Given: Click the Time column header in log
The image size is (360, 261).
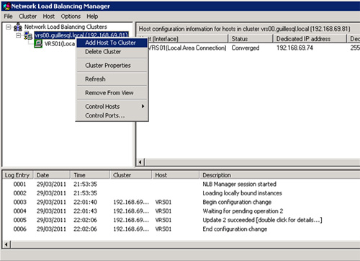Looking at the screenshot, I should tap(90, 175).
